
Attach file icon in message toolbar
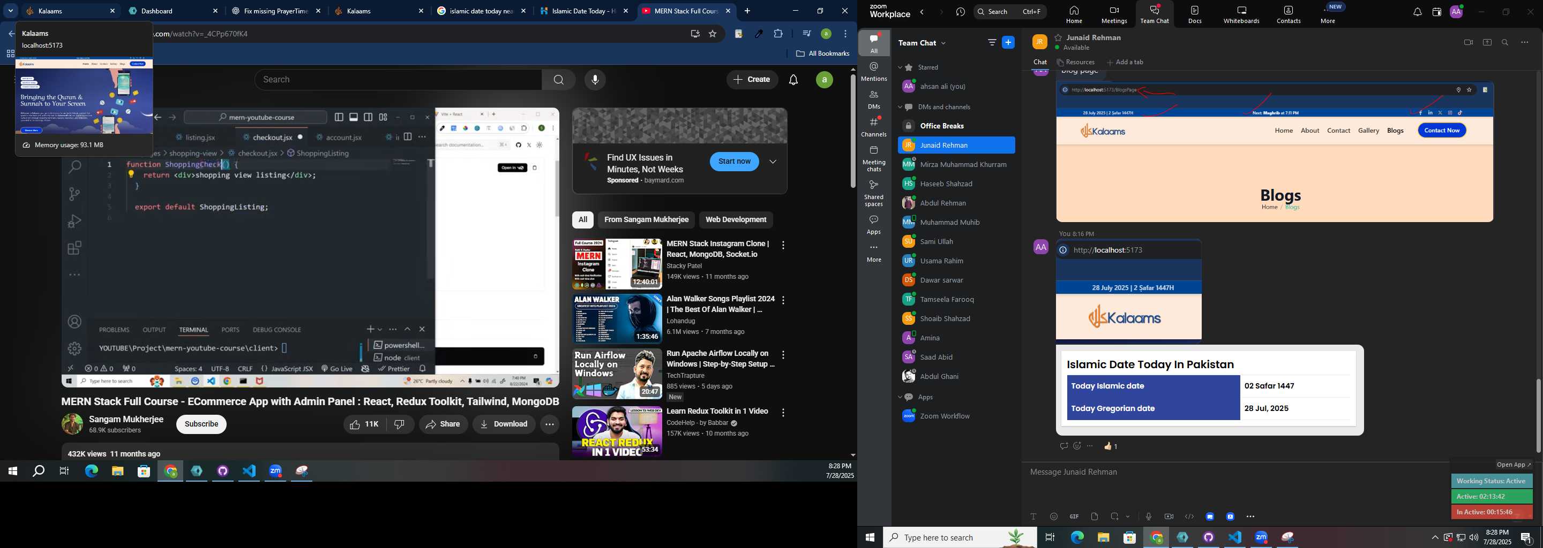1095,516
